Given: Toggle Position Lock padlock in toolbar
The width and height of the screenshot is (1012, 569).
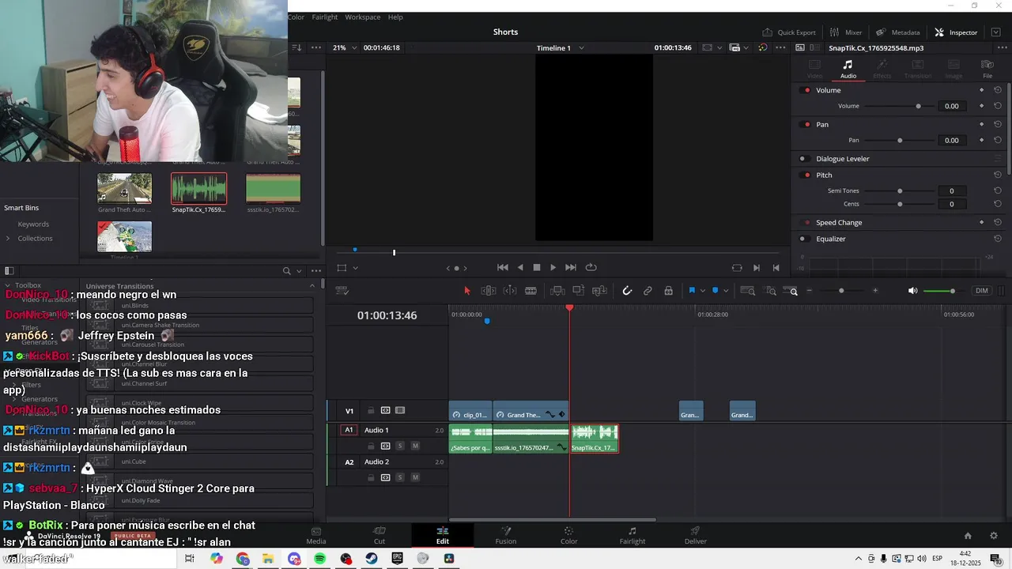Looking at the screenshot, I should [x=668, y=291].
